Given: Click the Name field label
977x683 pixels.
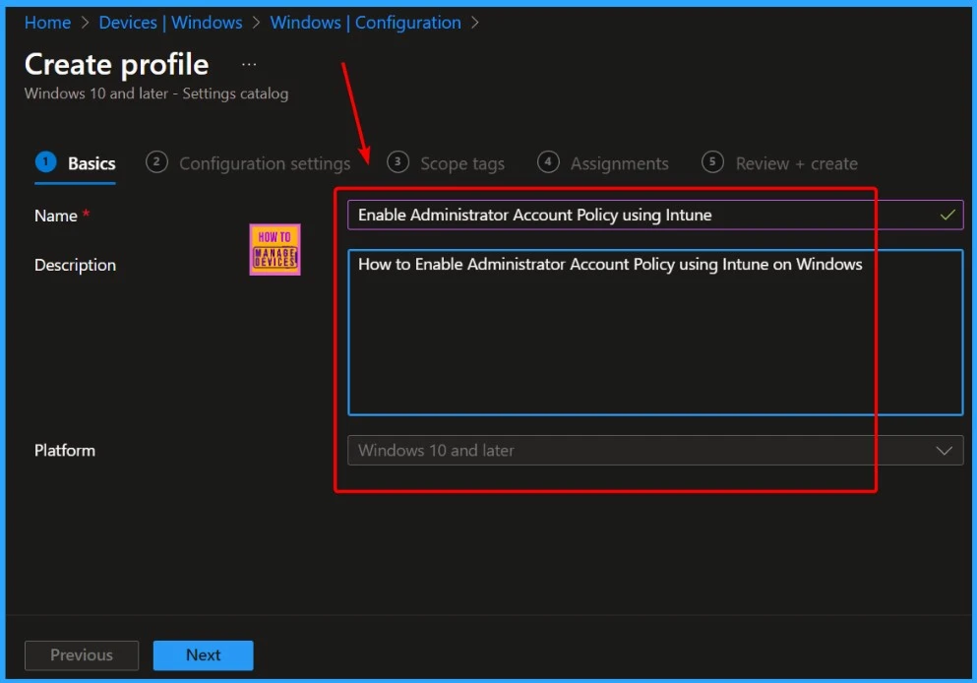Looking at the screenshot, I should click(56, 216).
